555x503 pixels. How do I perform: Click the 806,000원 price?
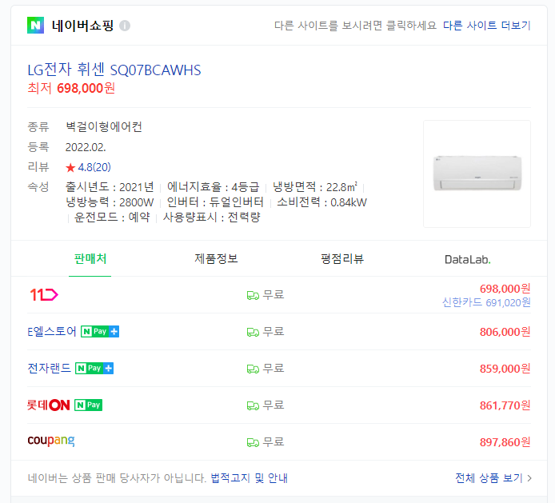tap(505, 332)
